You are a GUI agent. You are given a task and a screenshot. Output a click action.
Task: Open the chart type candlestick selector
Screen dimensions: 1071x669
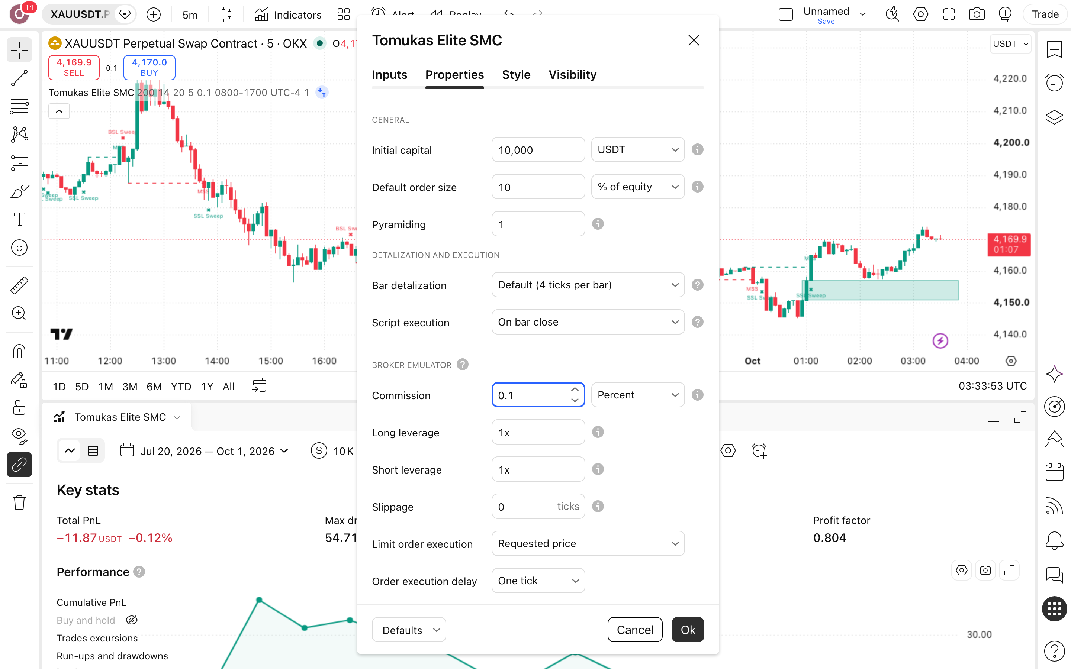tap(226, 14)
